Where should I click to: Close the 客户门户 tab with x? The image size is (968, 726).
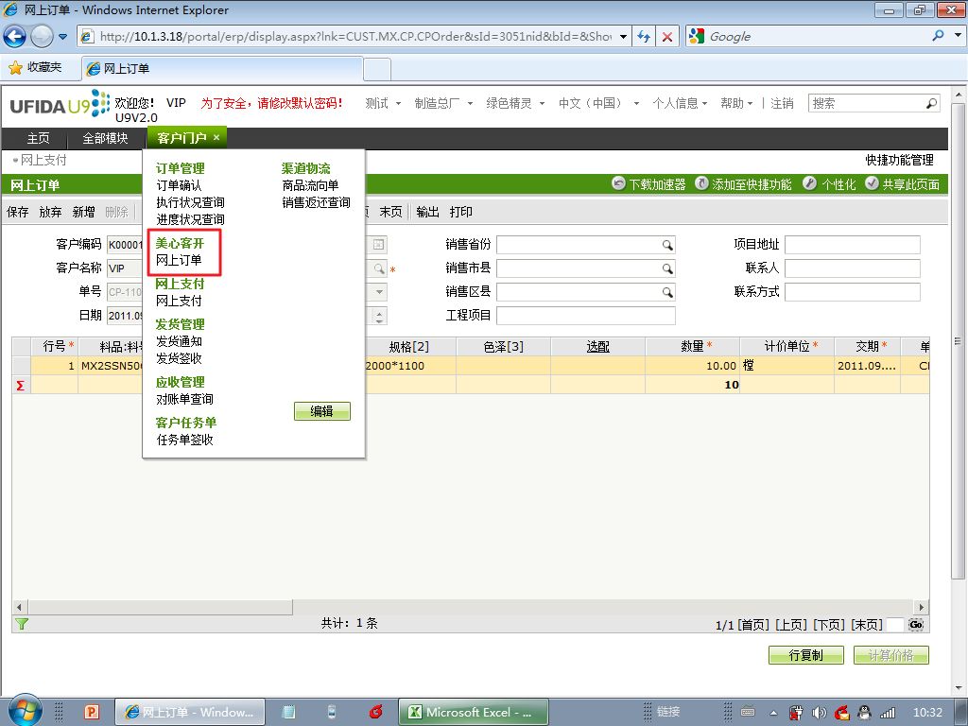tap(216, 137)
